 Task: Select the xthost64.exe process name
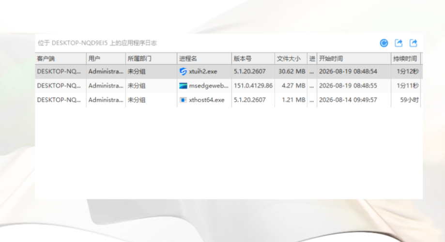207,100
